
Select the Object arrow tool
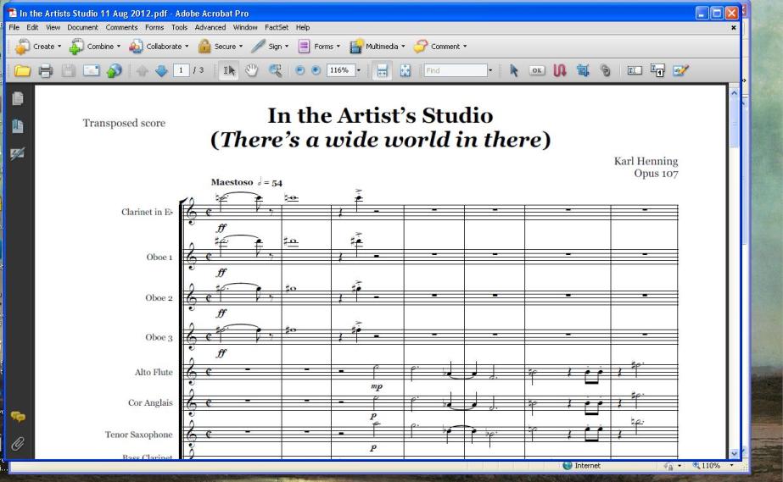pyautogui.click(x=513, y=71)
